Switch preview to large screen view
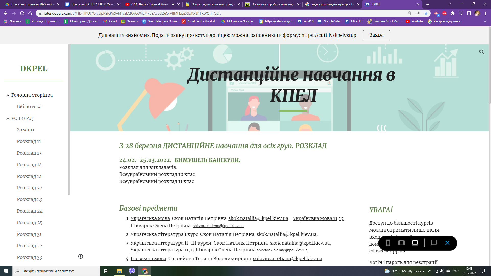491x276 pixels. pos(415,243)
